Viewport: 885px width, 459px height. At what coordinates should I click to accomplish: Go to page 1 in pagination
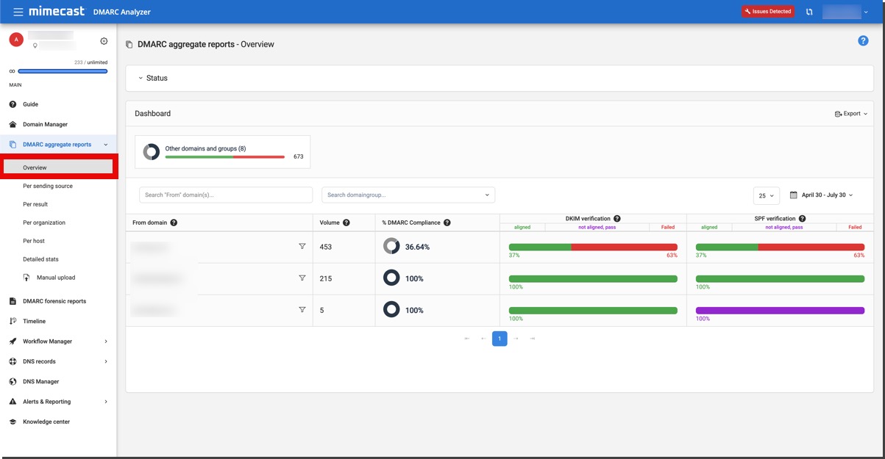500,339
